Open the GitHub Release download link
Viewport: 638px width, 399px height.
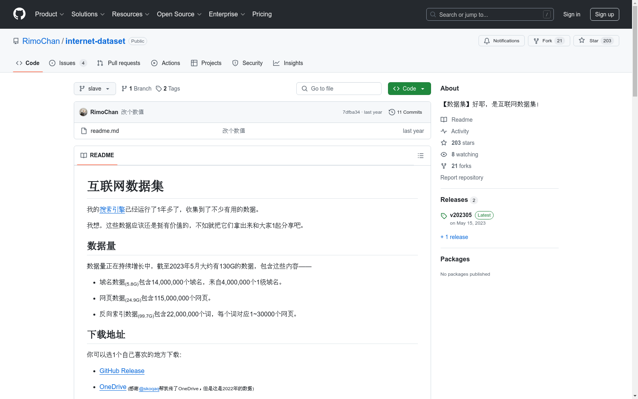[122, 371]
